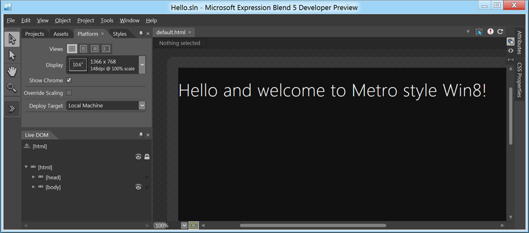The width and height of the screenshot is (529, 233).
Task: Switch to the Projects tab
Action: pyautogui.click(x=35, y=34)
